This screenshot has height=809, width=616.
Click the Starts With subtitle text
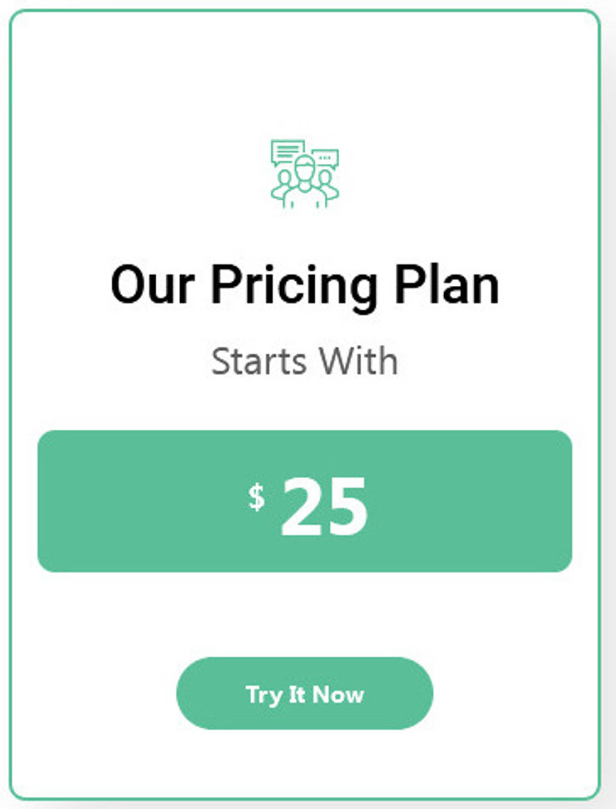click(305, 360)
